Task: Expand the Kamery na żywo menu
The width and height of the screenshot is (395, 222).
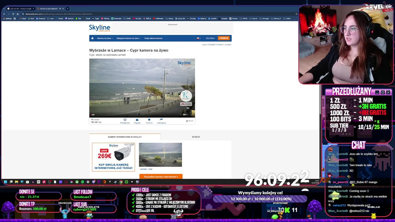Action: 105,38
